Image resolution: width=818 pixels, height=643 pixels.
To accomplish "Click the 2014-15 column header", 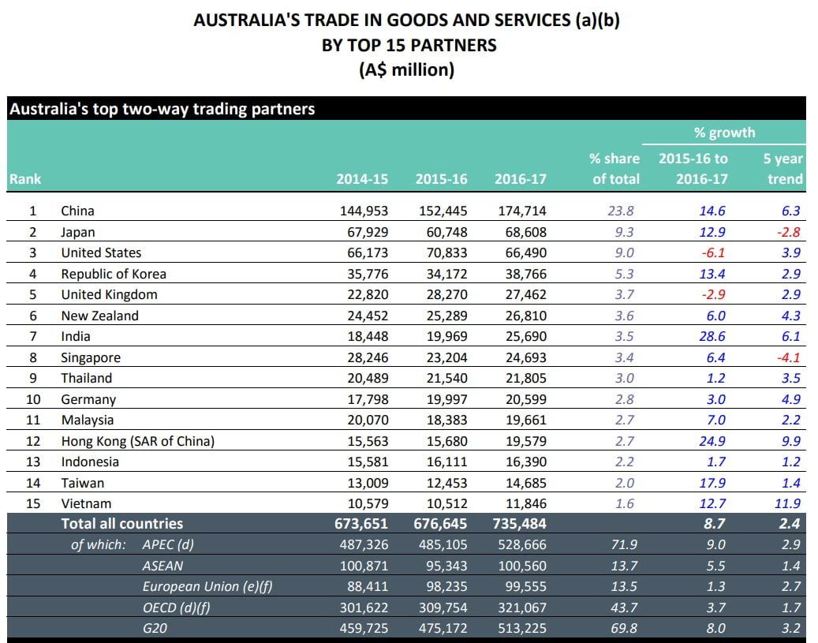I will pyautogui.click(x=364, y=179).
